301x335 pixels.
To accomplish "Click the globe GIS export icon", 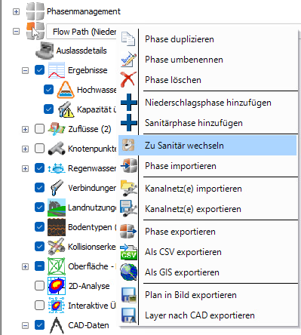I will tap(128, 272).
